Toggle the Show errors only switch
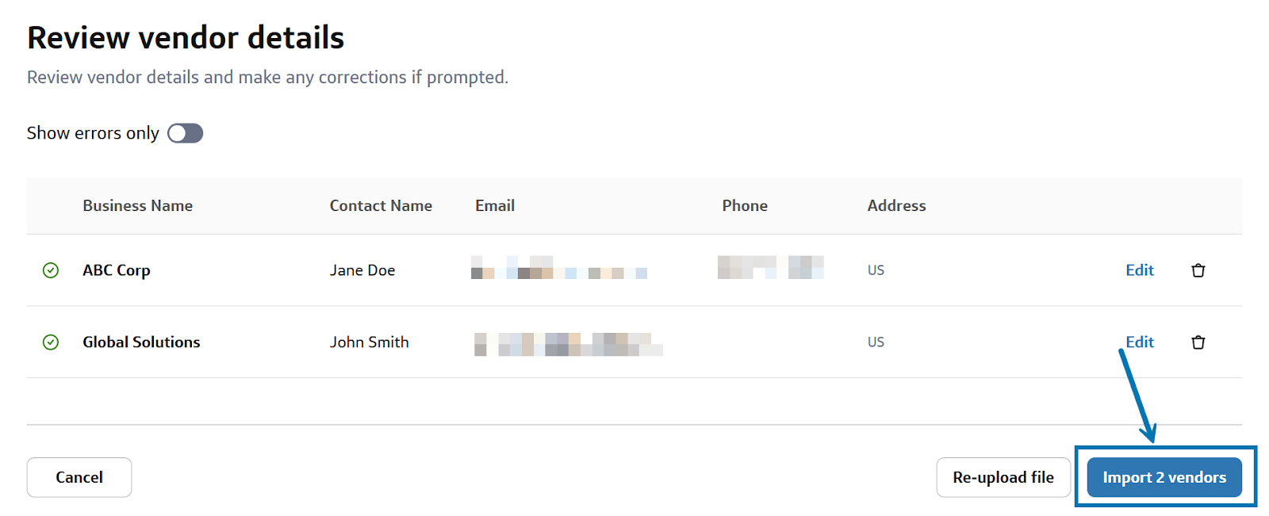Screen dimensions: 1269x516 [x=186, y=133]
